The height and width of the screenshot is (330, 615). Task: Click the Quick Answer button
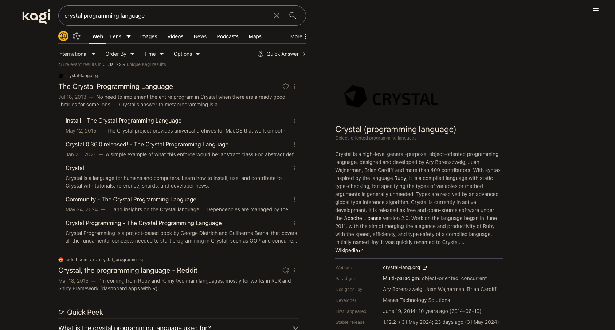tap(282, 54)
